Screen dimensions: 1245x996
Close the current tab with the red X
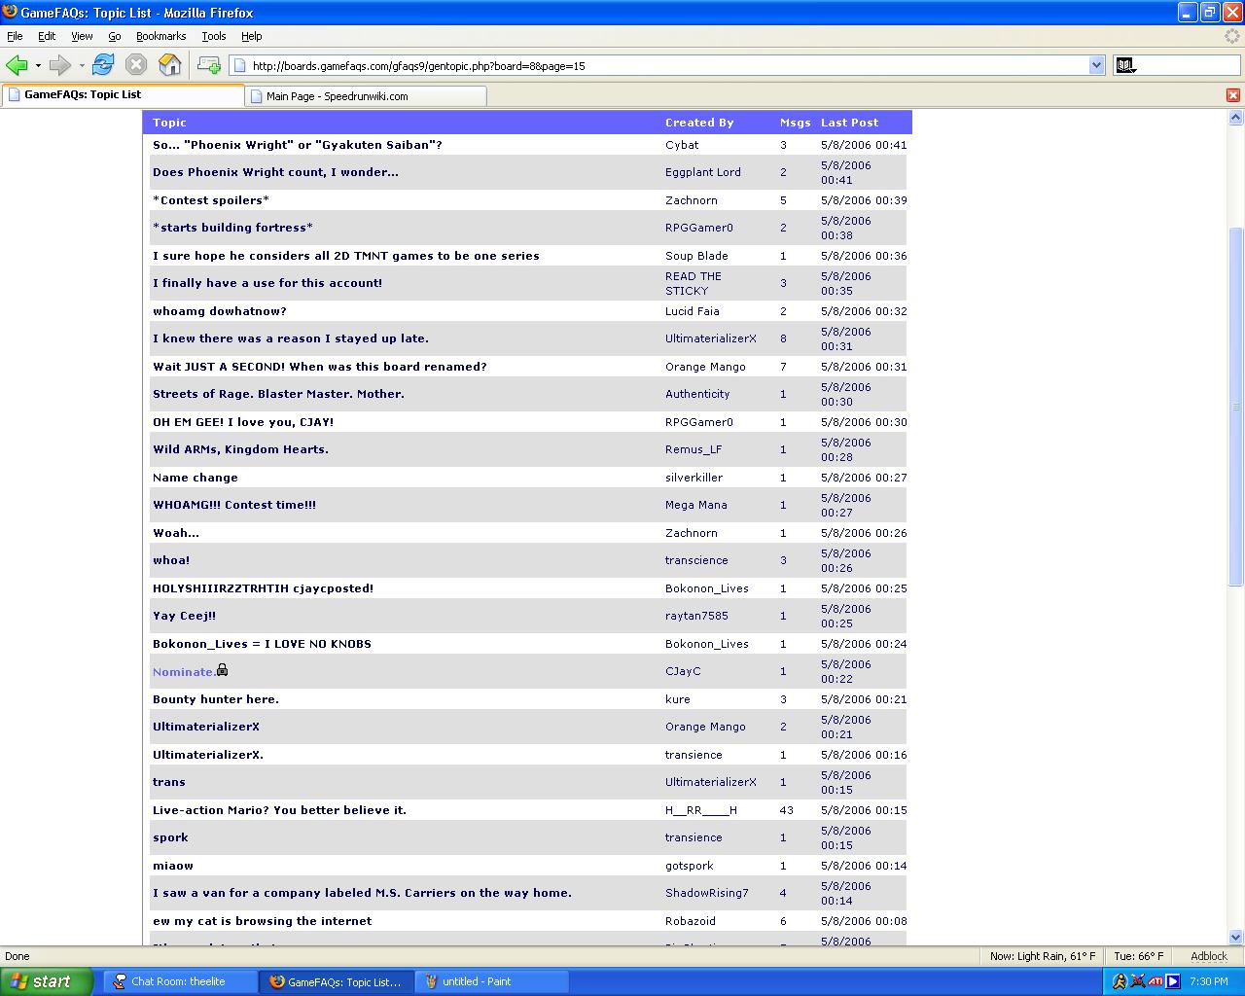(x=1233, y=95)
